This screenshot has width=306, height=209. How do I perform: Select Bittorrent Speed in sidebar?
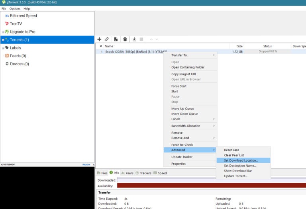23,16
